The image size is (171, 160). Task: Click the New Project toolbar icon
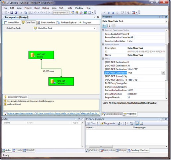(x=5, y=13)
